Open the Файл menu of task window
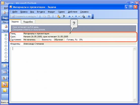This screenshot has width=140, height=105. tap(15, 12)
